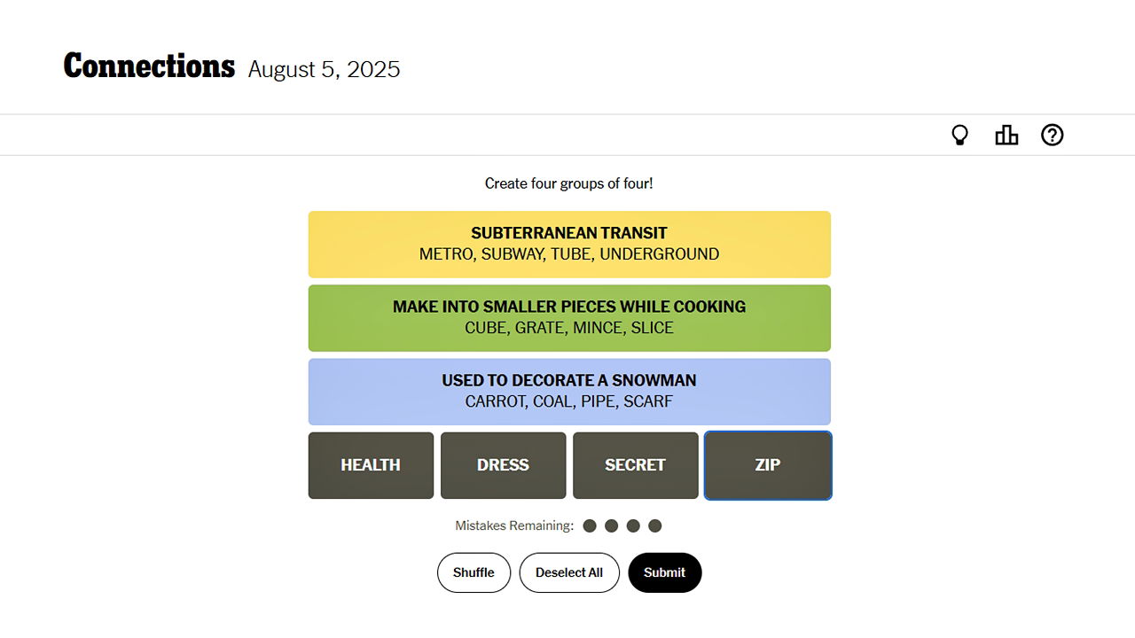Image resolution: width=1135 pixels, height=638 pixels.
Task: Click the hint lightbulb icon
Action: click(x=959, y=135)
